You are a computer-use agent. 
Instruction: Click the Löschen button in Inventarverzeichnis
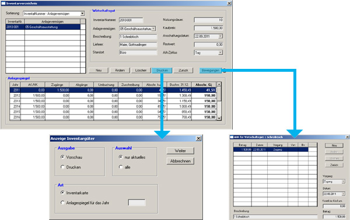(141, 71)
